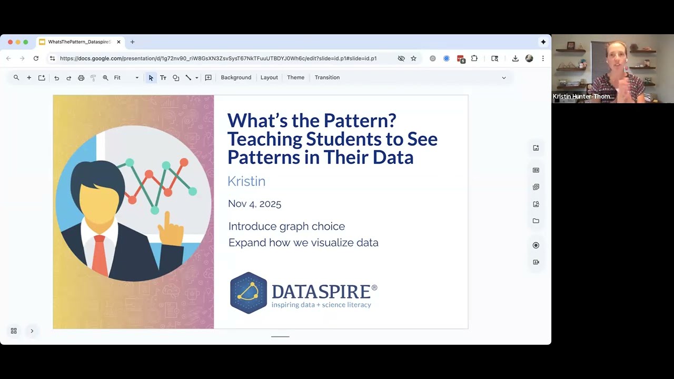Click the blue circular extension icon
This screenshot has width=674, height=379.
click(447, 58)
